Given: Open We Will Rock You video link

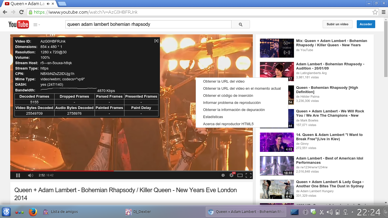Looking at the screenshot, I should (330, 113).
